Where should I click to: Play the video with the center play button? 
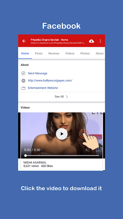(62, 134)
